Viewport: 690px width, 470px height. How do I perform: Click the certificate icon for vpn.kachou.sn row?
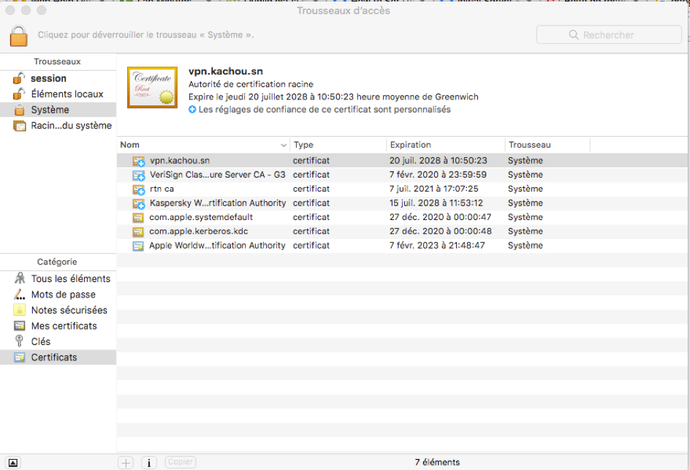tap(139, 161)
